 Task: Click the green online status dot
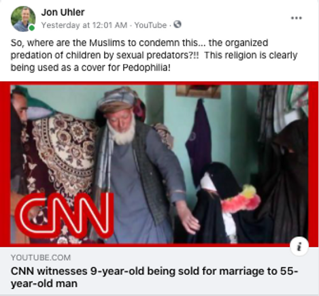[x=32, y=28]
